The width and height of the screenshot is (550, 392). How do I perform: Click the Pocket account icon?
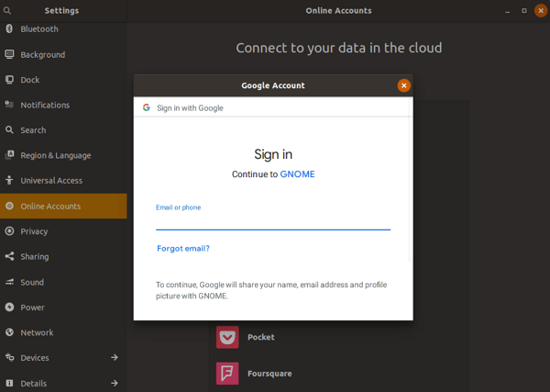pyautogui.click(x=227, y=337)
